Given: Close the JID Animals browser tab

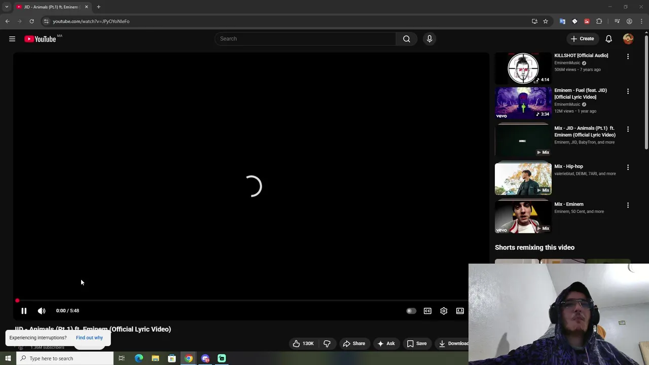Looking at the screenshot, I should (x=86, y=7).
